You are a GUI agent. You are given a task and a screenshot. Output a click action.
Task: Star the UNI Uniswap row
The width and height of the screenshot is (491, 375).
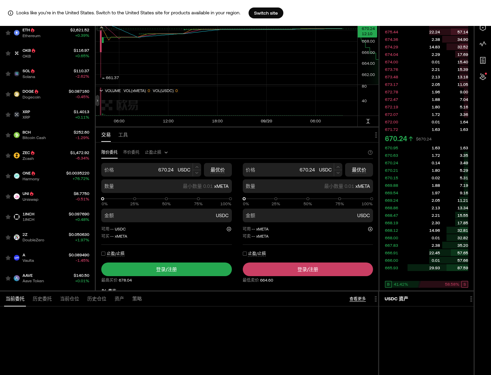pos(8,196)
